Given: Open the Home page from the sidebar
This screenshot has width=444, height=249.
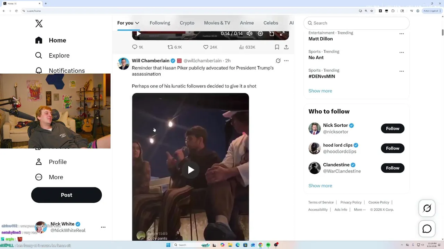Looking at the screenshot, I should [51, 40].
